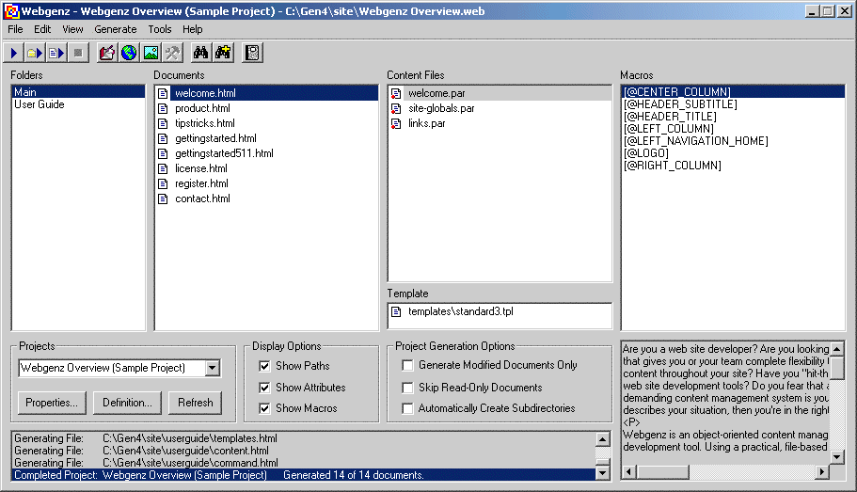The width and height of the screenshot is (857, 492).
Task: Enable Automatically Create Subdirectories
Action: point(407,408)
